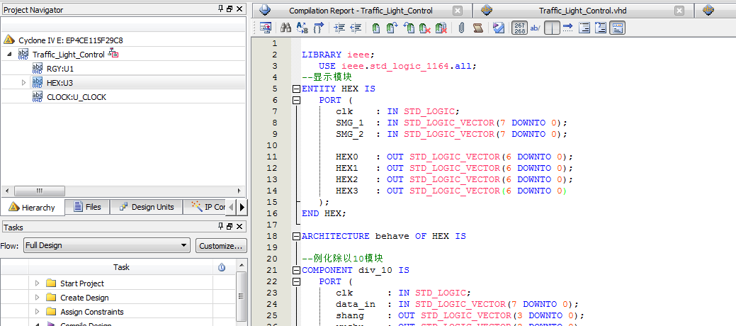This screenshot has height=326, width=736.
Task: Click the 'LIBRARY ieee;' code line
Action: (x=339, y=55)
